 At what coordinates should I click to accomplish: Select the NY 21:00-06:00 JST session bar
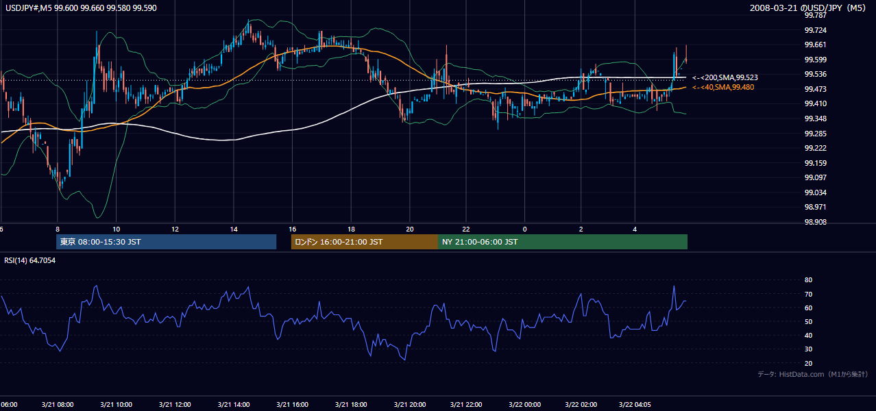coord(563,242)
